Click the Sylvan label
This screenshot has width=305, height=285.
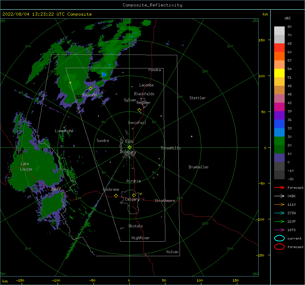(x=130, y=100)
